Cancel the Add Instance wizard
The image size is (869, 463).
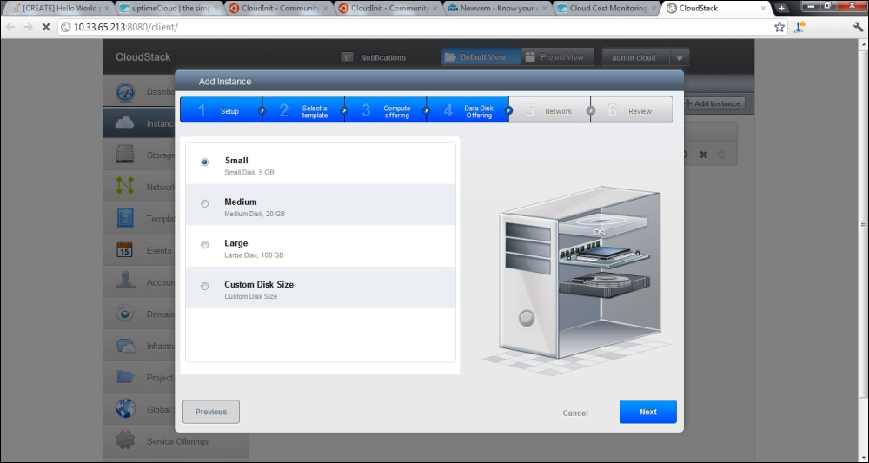575,413
